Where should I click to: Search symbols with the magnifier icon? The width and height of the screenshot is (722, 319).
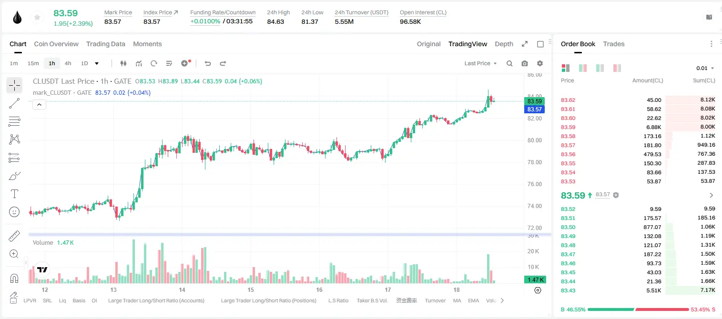click(x=509, y=63)
